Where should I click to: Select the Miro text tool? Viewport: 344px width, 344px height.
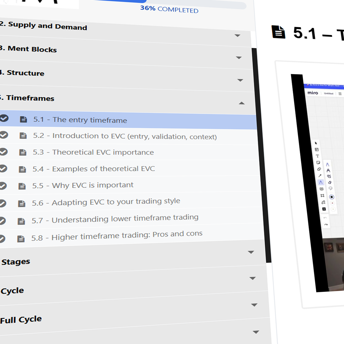pyautogui.click(x=317, y=156)
